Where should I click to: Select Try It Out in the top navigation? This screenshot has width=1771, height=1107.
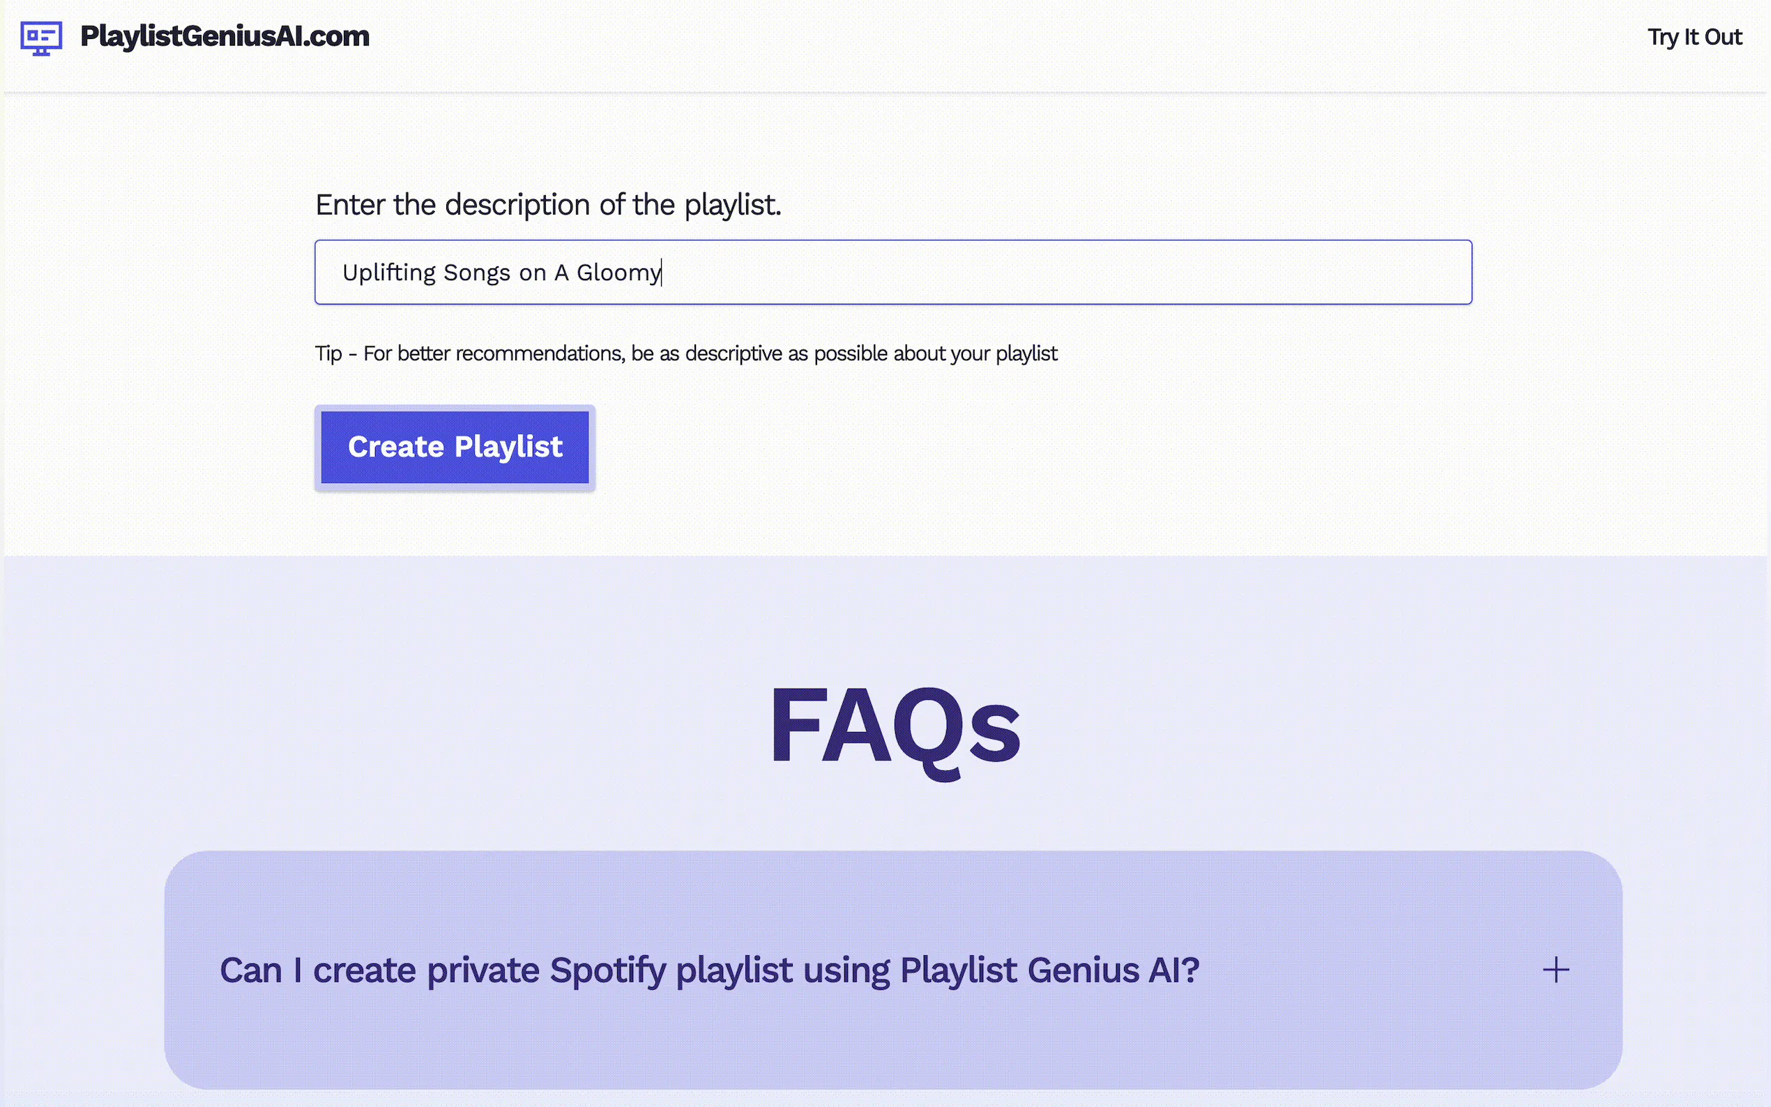coord(1694,38)
